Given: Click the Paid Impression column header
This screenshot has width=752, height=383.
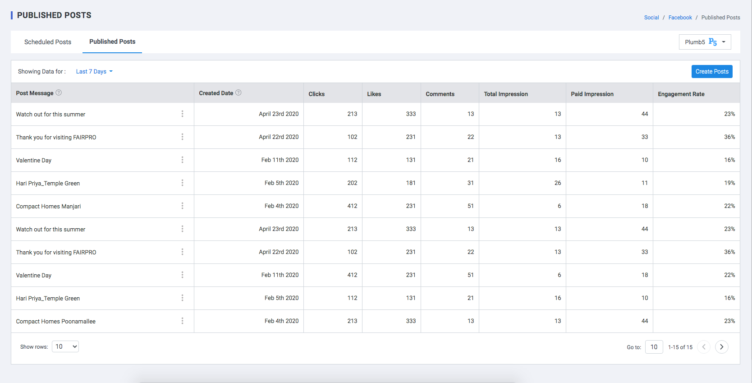Looking at the screenshot, I should coord(592,94).
